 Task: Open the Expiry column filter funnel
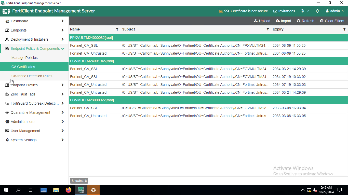(x=344, y=29)
